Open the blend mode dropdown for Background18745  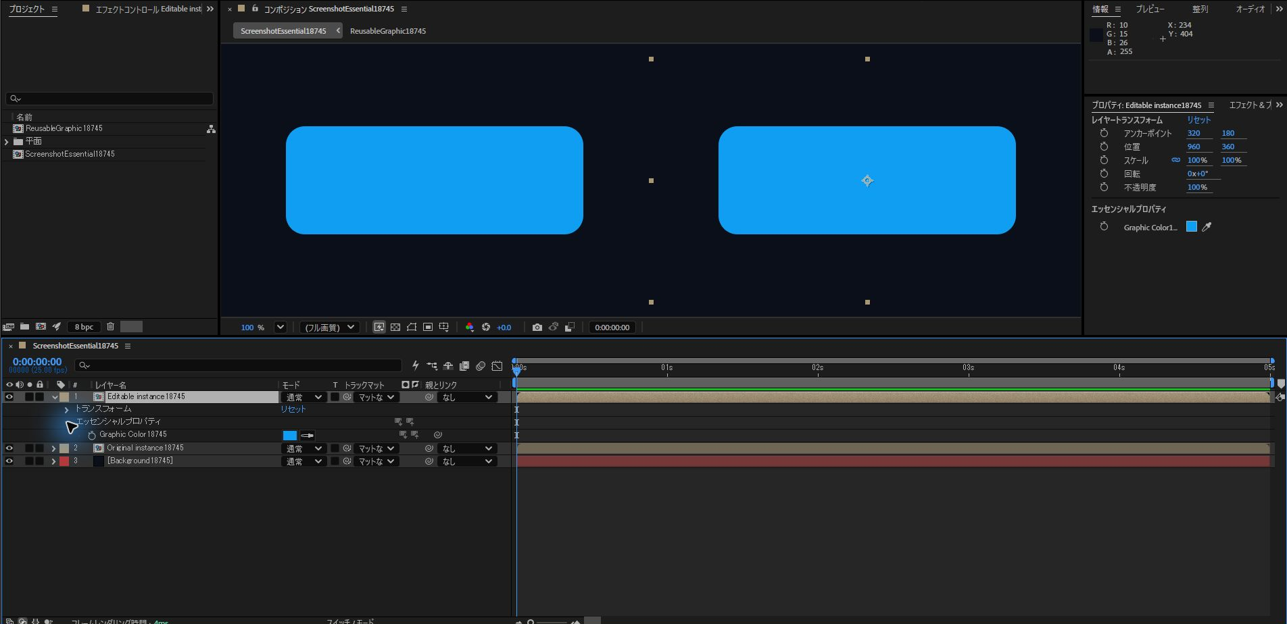(303, 462)
